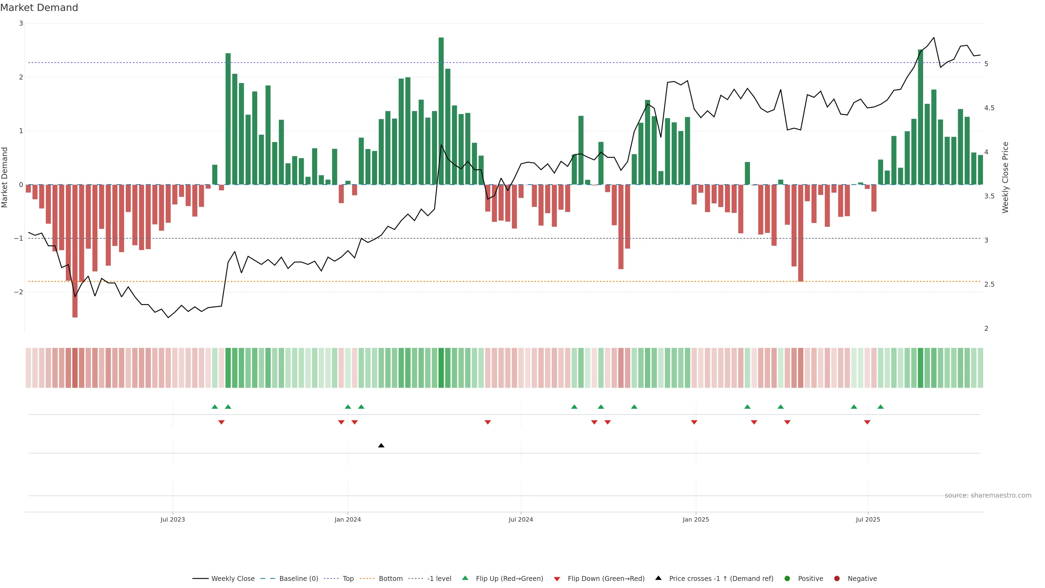This screenshot has width=1045, height=588.
Task: Click the last green flip-up marker
Action: (x=880, y=407)
